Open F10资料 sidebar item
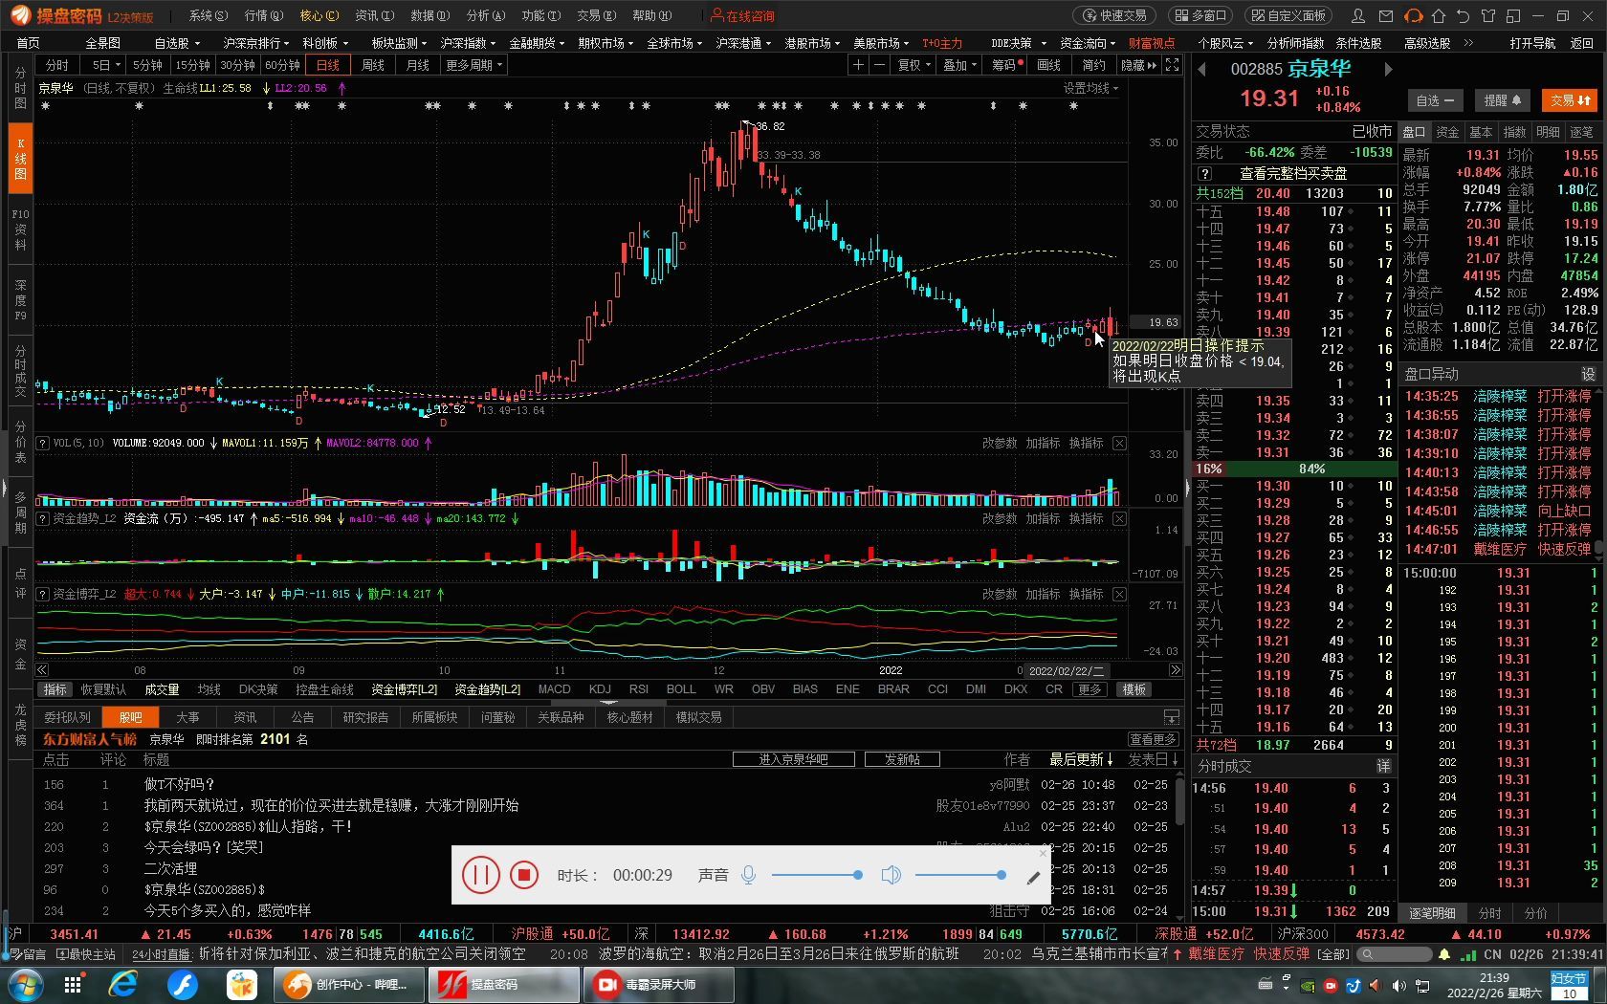 [x=20, y=229]
